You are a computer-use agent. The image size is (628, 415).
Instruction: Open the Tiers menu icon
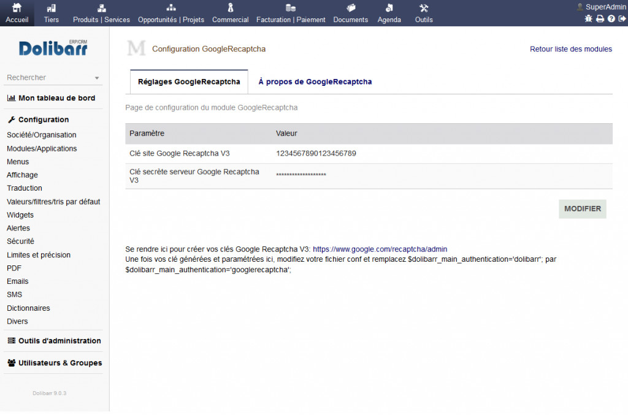[52, 13]
